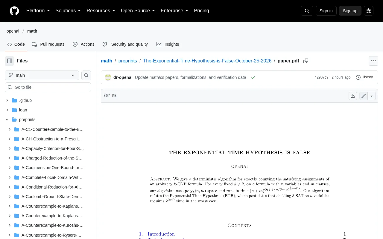Click the GitHub logo icon
Screen dimensions: 383x239
14,11
